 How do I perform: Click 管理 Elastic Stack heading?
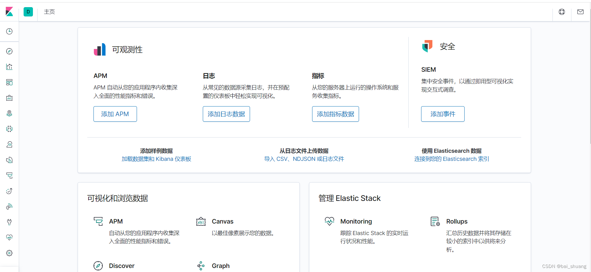pyautogui.click(x=350, y=198)
